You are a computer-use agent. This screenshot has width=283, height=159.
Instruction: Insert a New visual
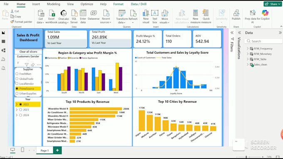click(x=146, y=16)
